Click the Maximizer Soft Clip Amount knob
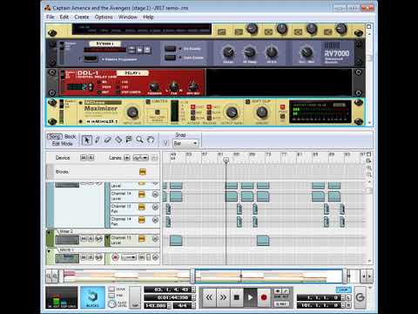This screenshot has height=314, width=418. tap(261, 113)
